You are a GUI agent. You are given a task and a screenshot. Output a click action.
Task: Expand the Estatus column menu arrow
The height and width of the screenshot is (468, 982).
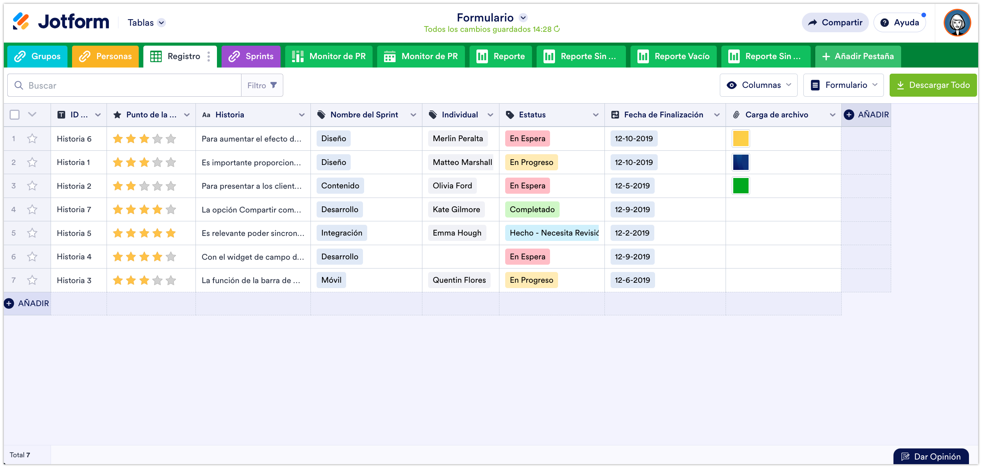point(595,115)
